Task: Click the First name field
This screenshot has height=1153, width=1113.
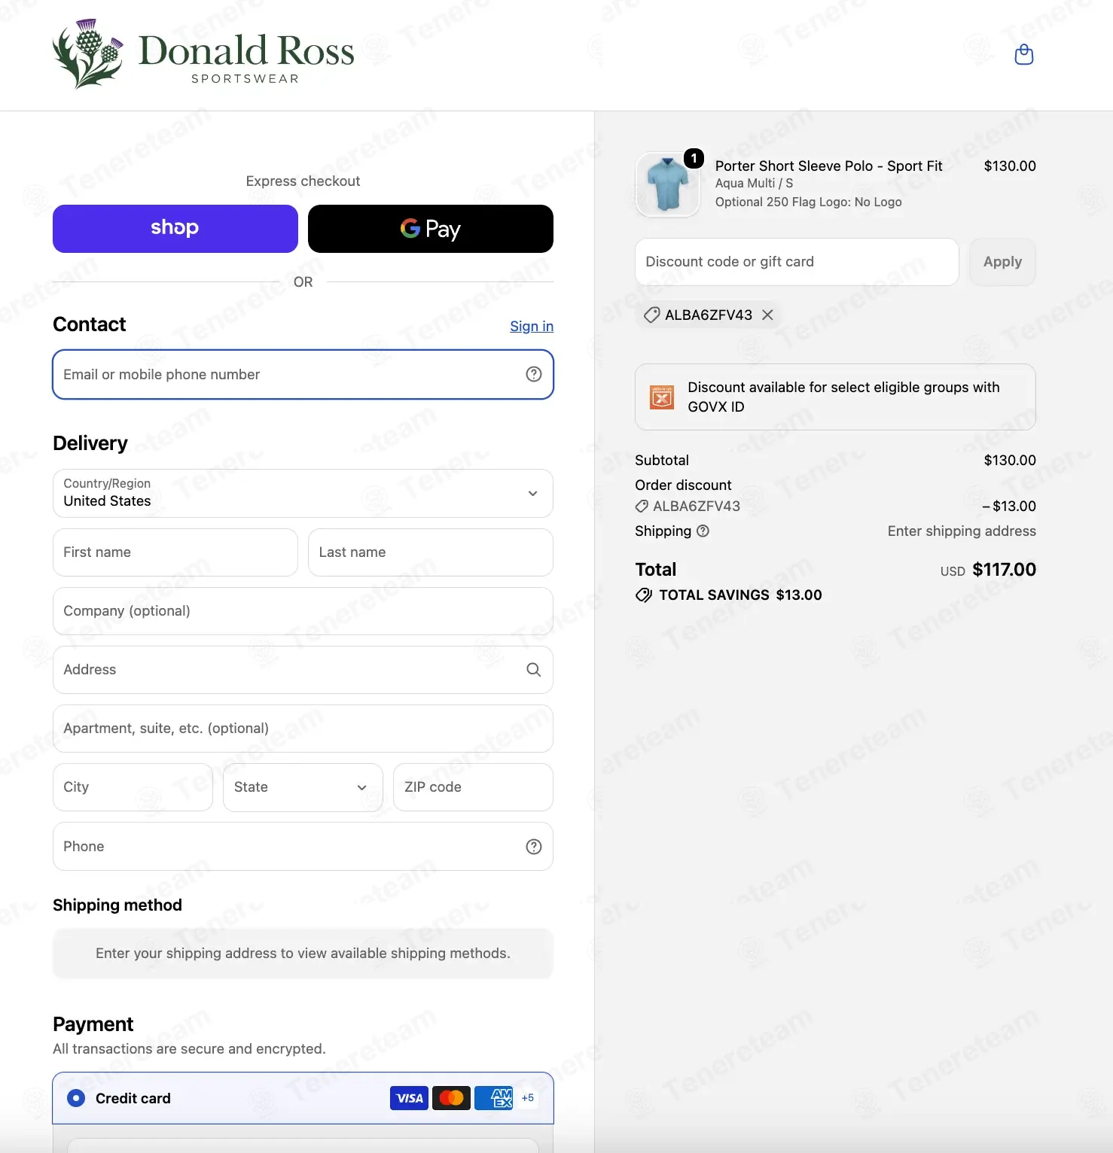Action: [175, 552]
